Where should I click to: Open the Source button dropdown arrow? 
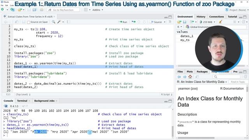[x=165, y=22]
